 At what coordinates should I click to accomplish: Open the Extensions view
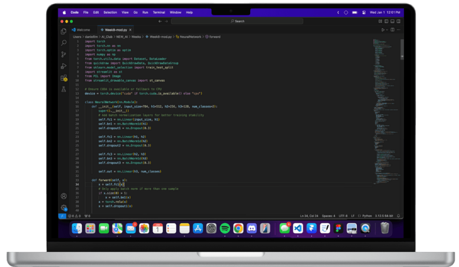tap(63, 78)
